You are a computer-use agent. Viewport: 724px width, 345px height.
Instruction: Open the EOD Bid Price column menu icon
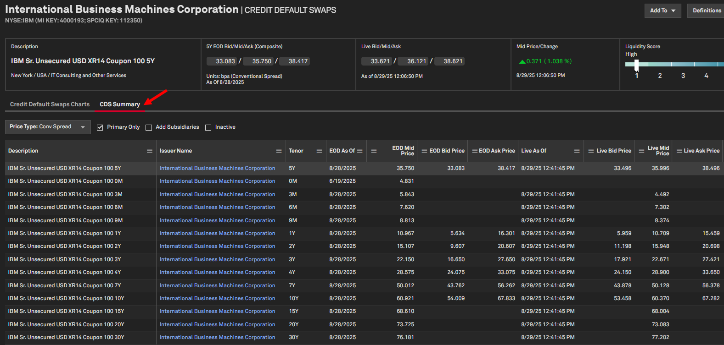pyautogui.click(x=425, y=151)
